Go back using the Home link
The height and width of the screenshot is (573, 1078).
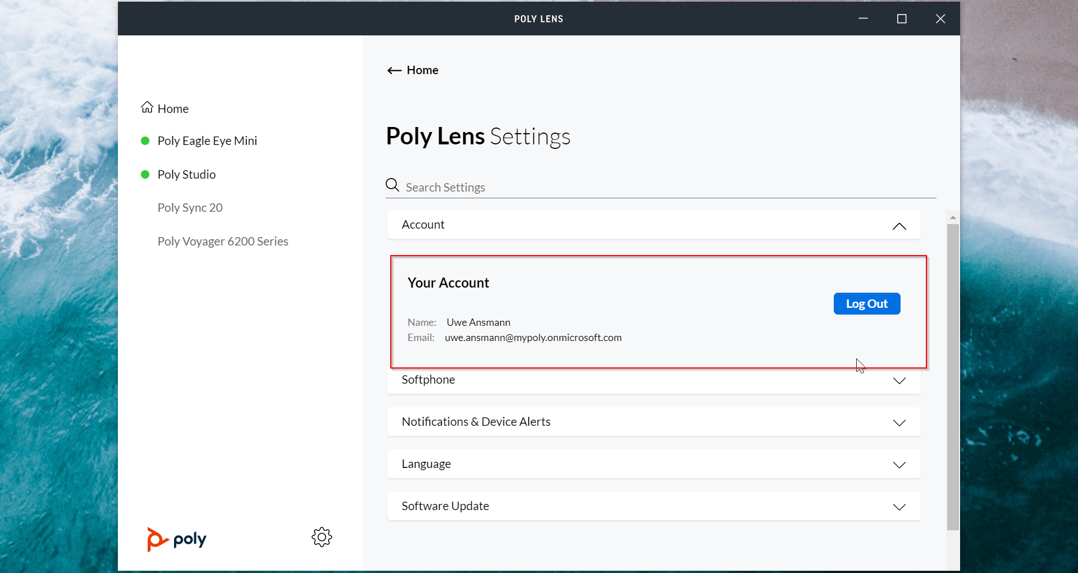(422, 70)
